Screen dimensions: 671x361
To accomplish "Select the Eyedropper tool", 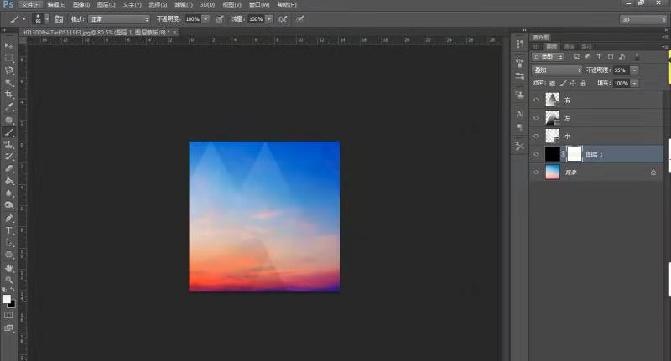I will click(8, 107).
